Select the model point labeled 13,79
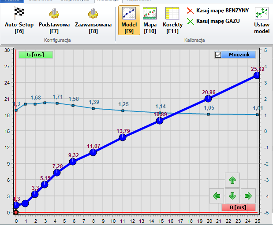273x225 pixels. (x=123, y=137)
